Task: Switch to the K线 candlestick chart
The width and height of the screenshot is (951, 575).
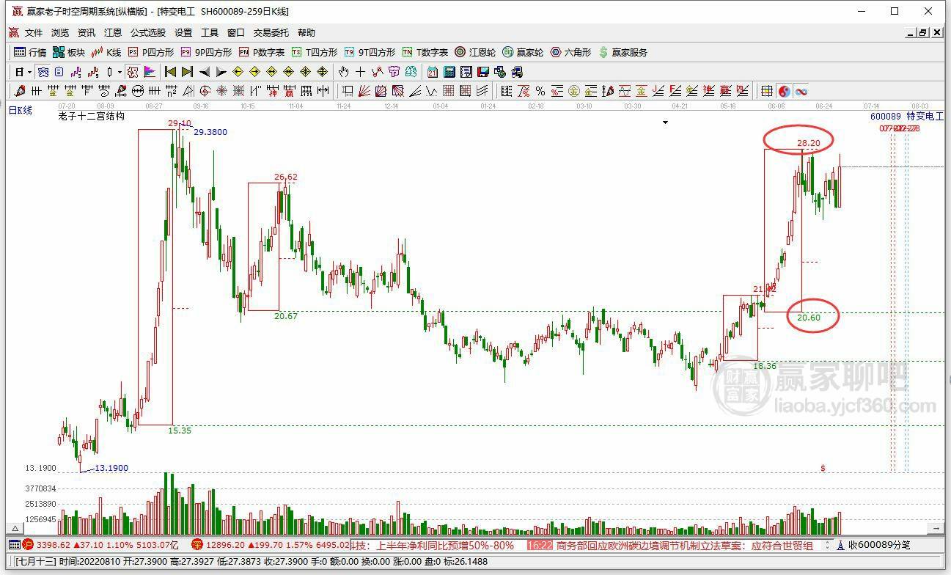Action: [106, 52]
